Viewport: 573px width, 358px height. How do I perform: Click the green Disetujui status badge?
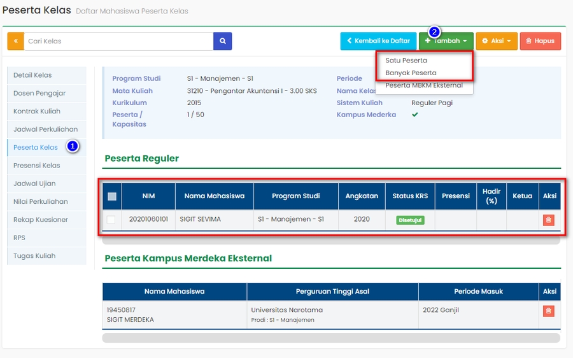coord(410,220)
